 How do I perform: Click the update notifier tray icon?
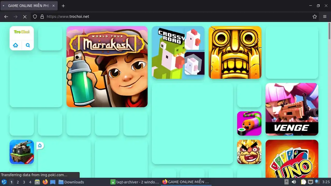point(317,182)
